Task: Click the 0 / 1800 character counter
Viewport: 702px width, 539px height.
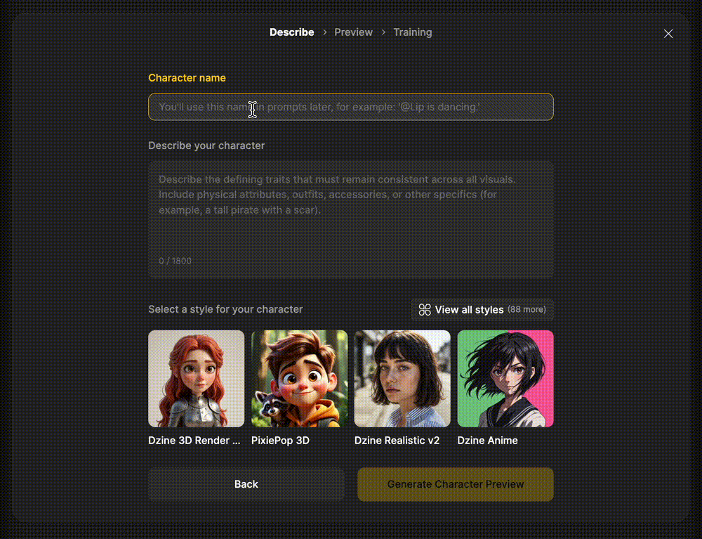Action: pos(175,261)
